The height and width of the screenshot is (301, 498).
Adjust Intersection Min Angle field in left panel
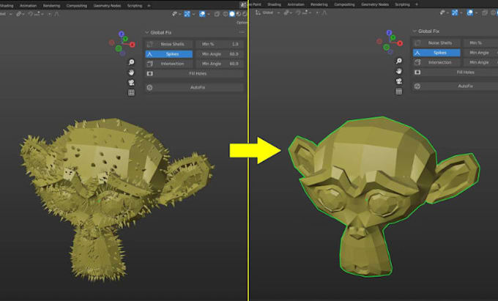click(220, 64)
